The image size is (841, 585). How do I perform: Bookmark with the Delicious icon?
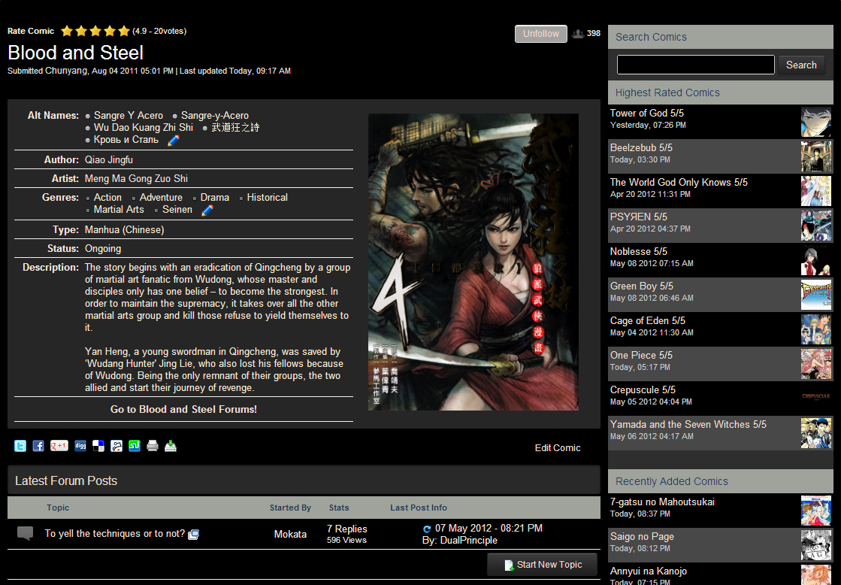coord(98,446)
